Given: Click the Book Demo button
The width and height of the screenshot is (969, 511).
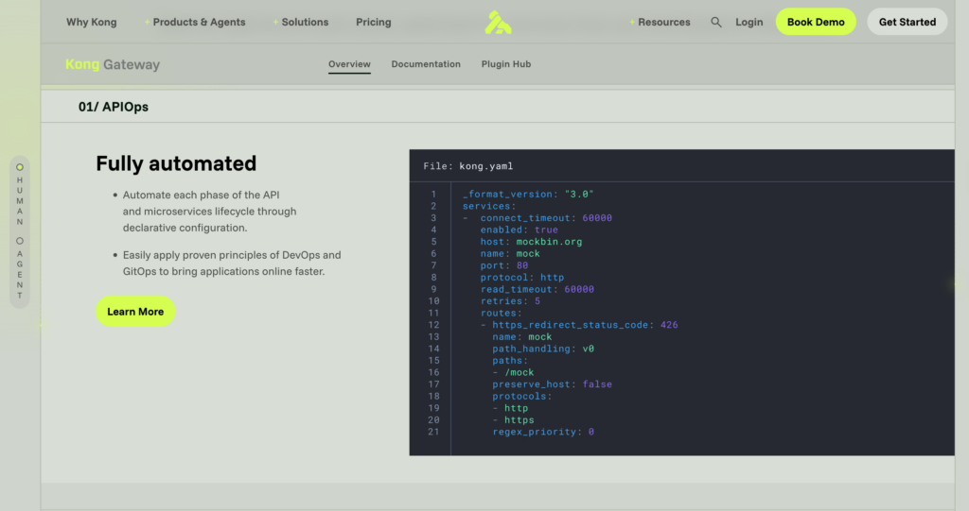Looking at the screenshot, I should [x=816, y=22].
